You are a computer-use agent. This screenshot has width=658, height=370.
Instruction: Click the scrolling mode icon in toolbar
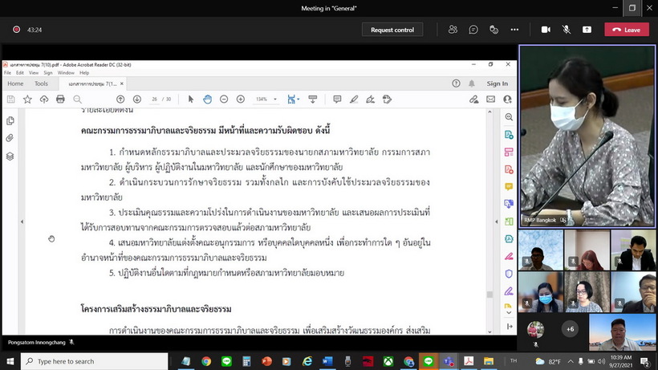313,100
